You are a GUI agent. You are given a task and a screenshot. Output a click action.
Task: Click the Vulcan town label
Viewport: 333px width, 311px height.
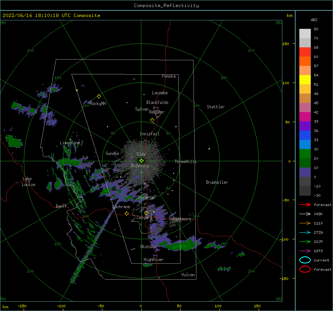(x=188, y=275)
